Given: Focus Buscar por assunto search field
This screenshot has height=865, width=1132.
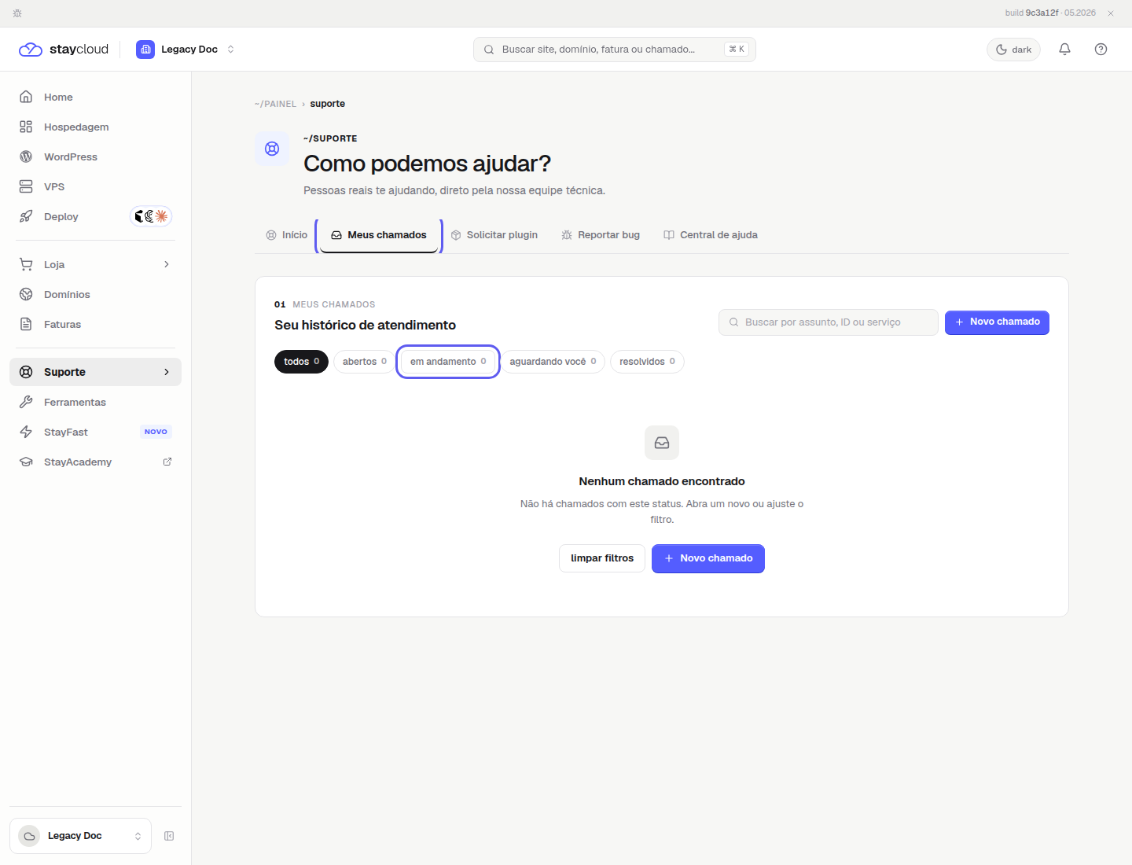Looking at the screenshot, I should pos(829,322).
